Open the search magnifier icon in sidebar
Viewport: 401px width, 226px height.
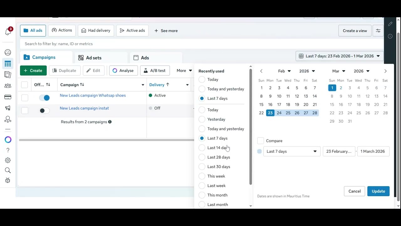pos(8,170)
